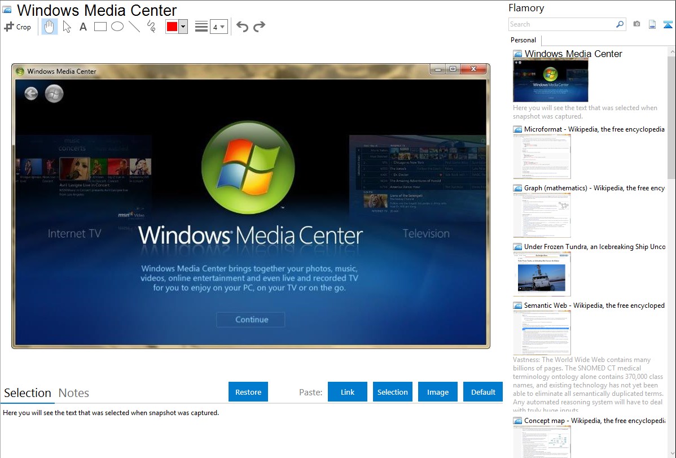The width and height of the screenshot is (676, 458).
Task: Click the Flamory search field
Action: point(562,24)
